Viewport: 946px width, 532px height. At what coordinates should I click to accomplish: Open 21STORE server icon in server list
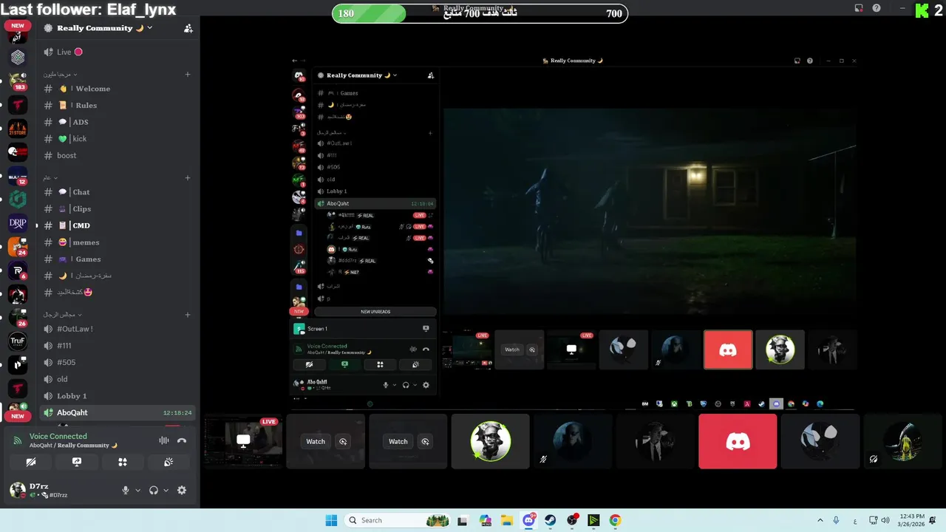click(x=18, y=129)
